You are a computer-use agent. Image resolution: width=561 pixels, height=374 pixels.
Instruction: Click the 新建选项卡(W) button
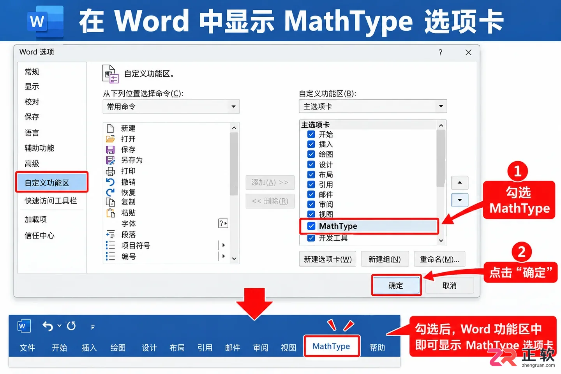(328, 259)
